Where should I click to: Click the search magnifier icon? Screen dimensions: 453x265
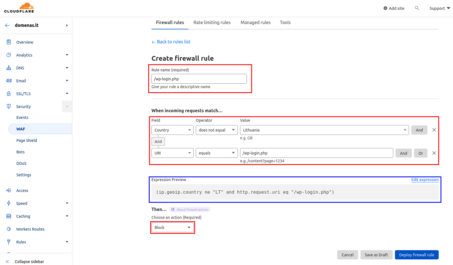click(417, 8)
